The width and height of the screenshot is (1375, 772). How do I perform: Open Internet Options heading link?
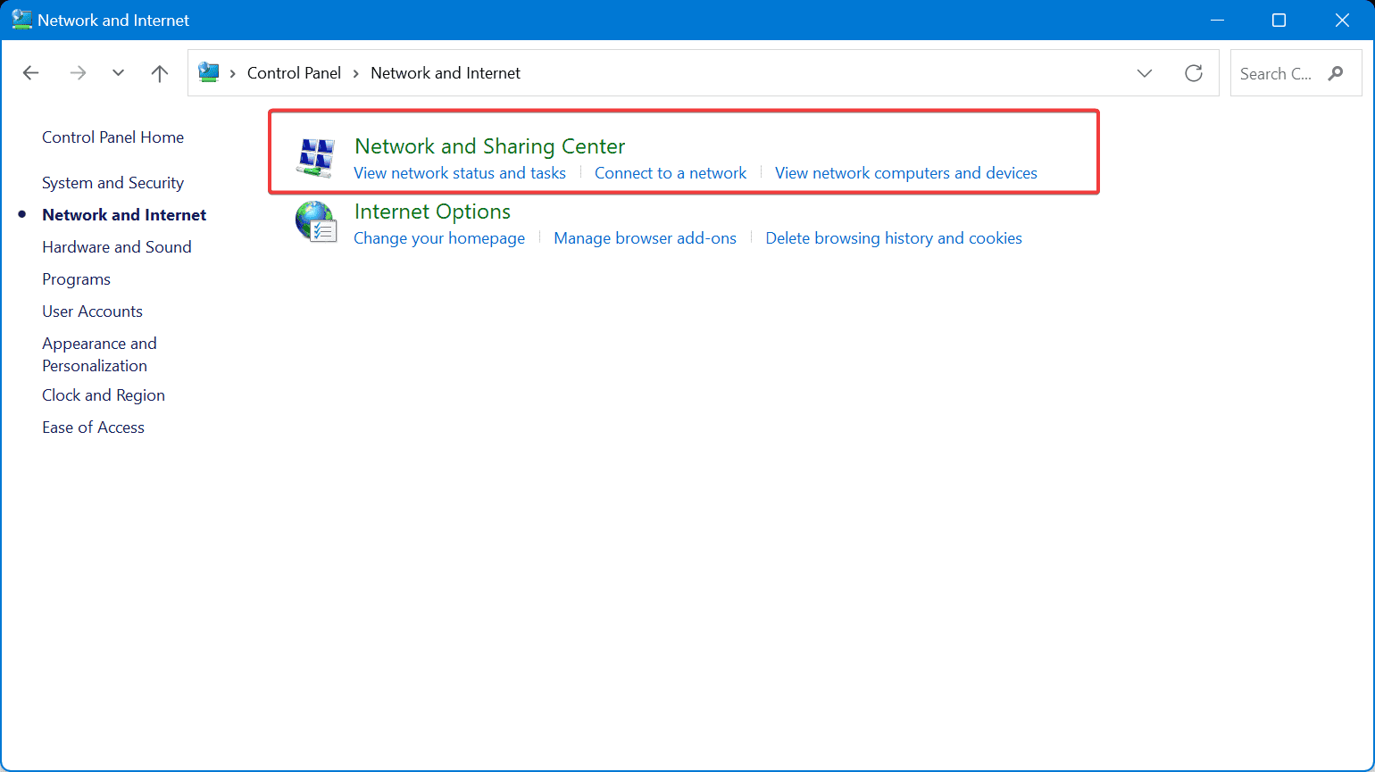point(433,212)
